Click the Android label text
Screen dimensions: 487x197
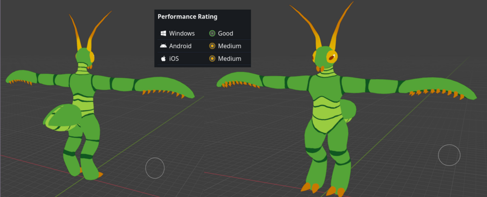pos(180,46)
